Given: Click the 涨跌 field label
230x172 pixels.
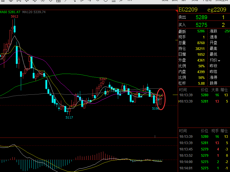Looking at the screenshot, I should [x=213, y=31].
